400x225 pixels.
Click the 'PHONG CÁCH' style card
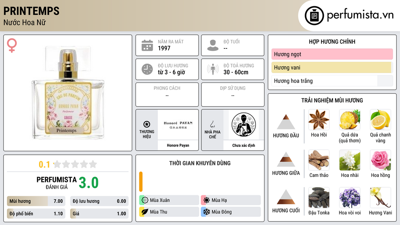pos(167,95)
